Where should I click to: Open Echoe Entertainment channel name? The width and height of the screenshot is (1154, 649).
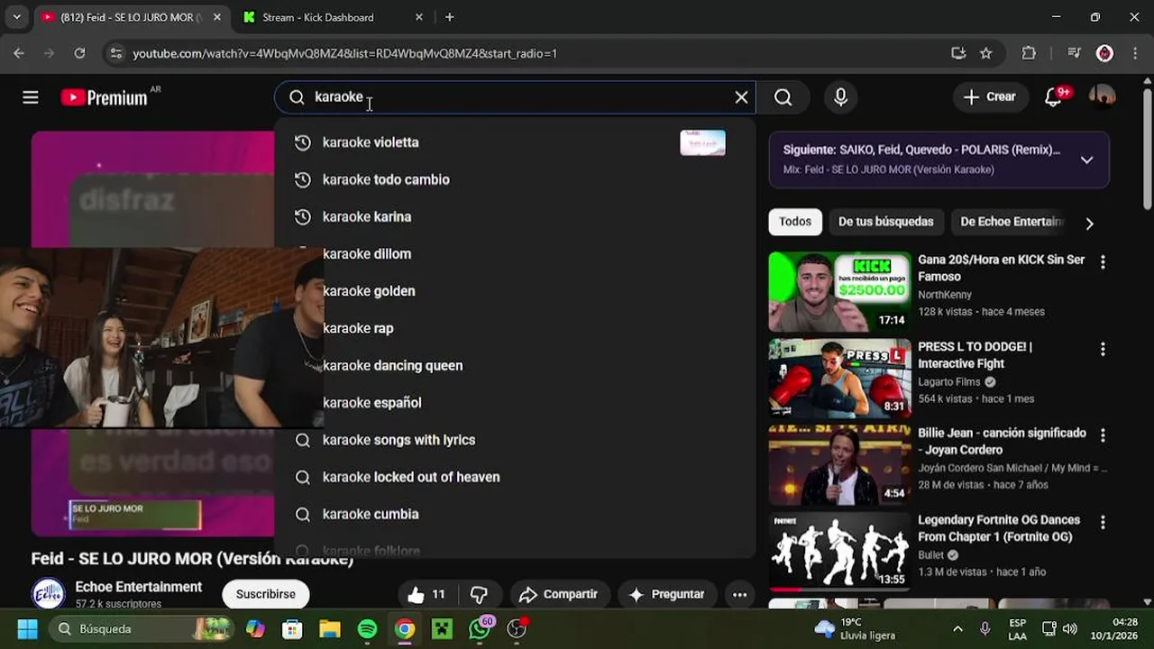tap(138, 587)
